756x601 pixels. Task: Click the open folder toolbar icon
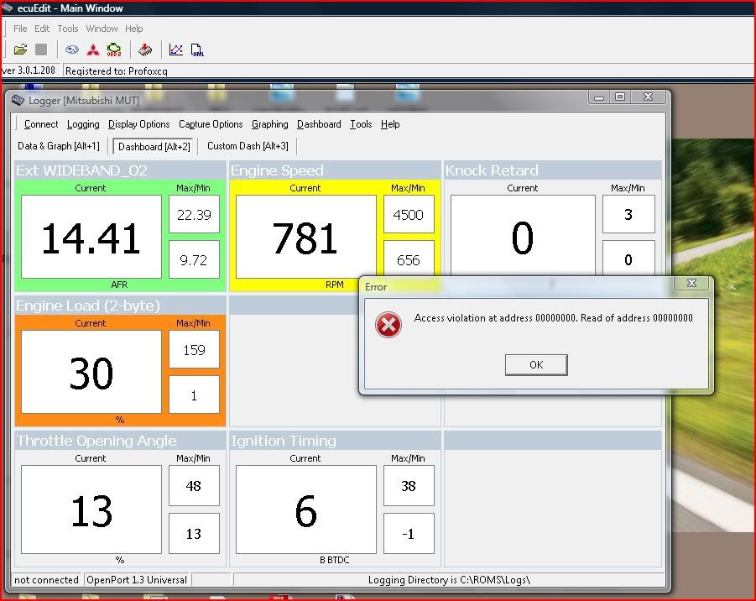[x=21, y=50]
